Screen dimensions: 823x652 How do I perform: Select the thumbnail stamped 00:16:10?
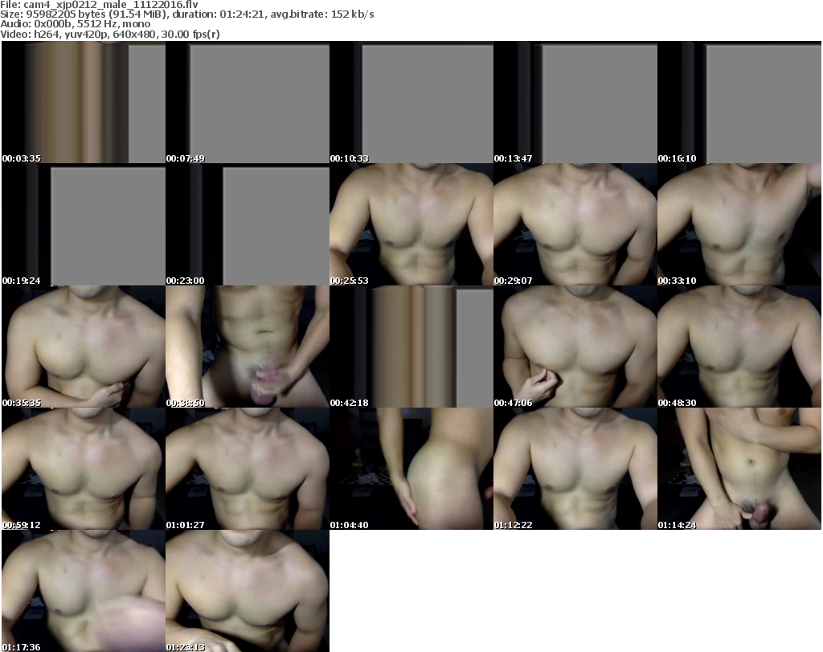tap(739, 102)
